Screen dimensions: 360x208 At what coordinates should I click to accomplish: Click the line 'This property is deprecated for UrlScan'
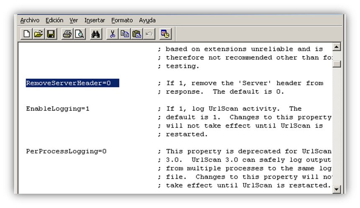pos(249,151)
